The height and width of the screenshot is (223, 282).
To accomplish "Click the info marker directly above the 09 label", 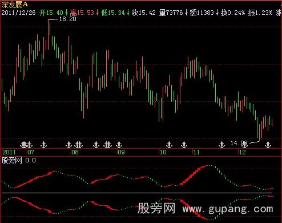I will click(x=119, y=145).
